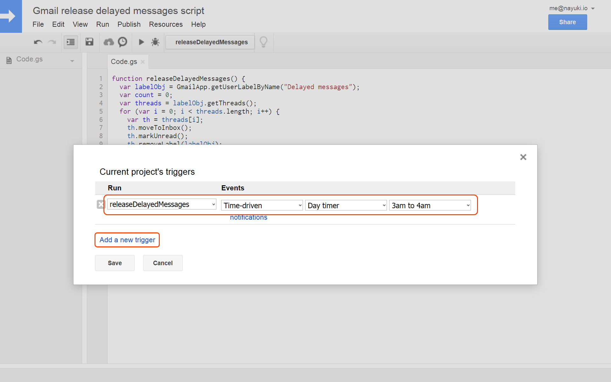Start debugging with the bug icon
The image size is (611, 382).
coord(155,42)
